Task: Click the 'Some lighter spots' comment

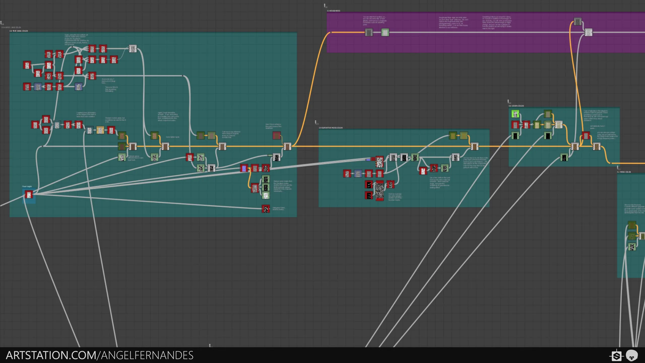Action: tap(173, 137)
